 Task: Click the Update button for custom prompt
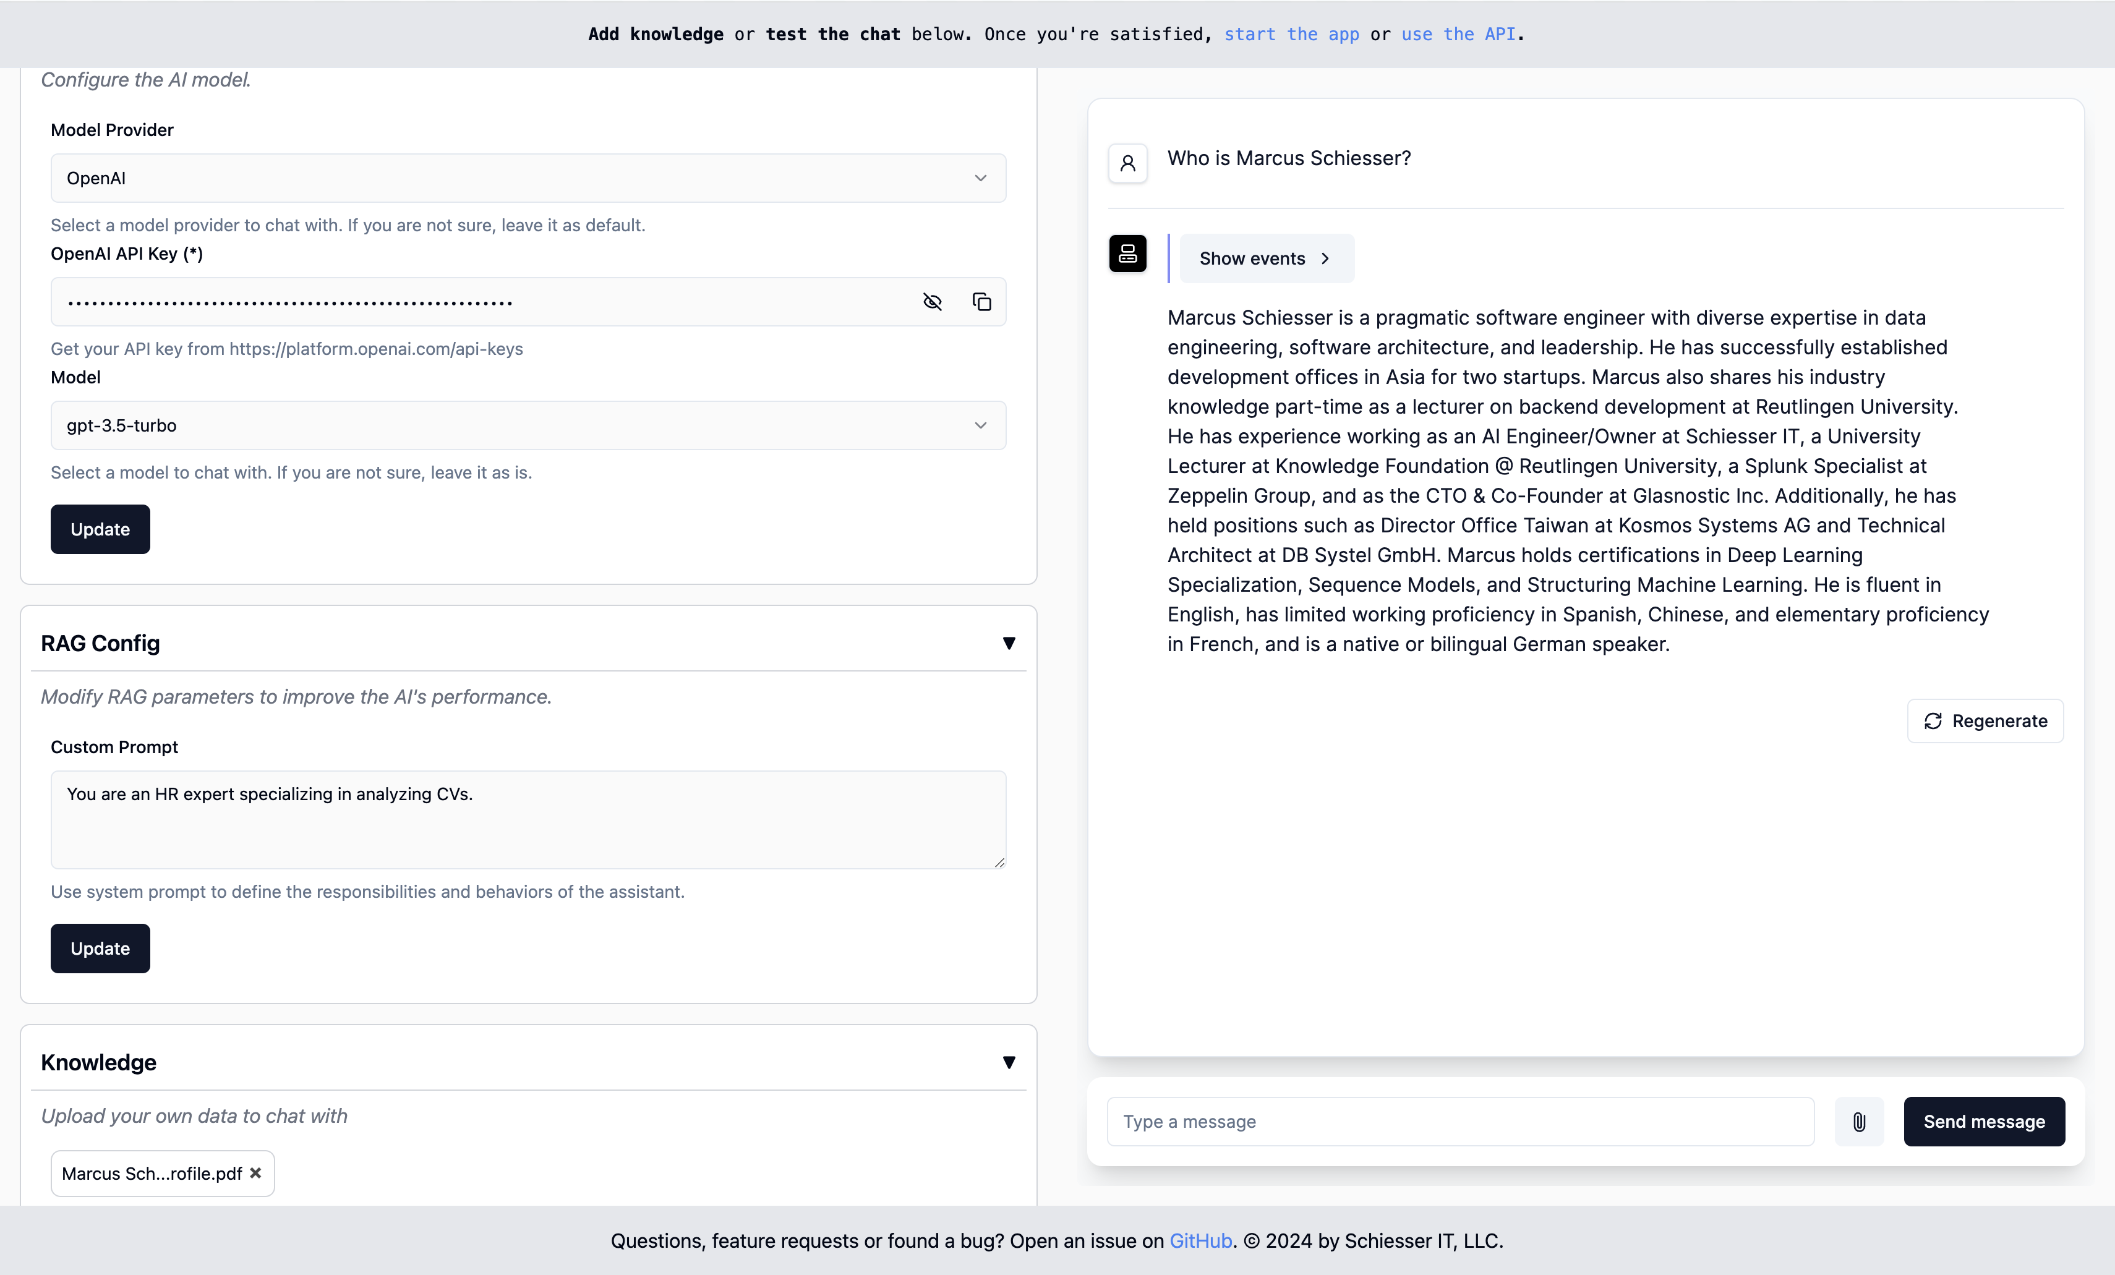point(100,947)
